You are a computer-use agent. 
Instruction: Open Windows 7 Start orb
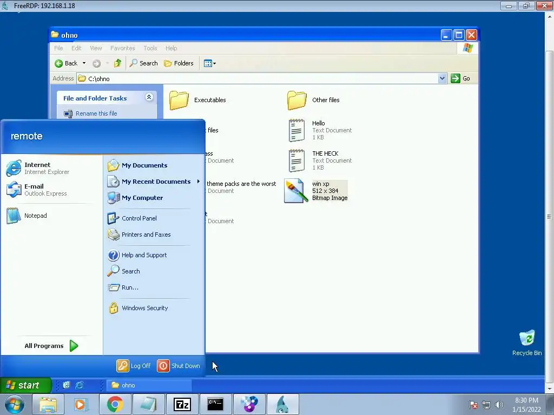pos(15,404)
